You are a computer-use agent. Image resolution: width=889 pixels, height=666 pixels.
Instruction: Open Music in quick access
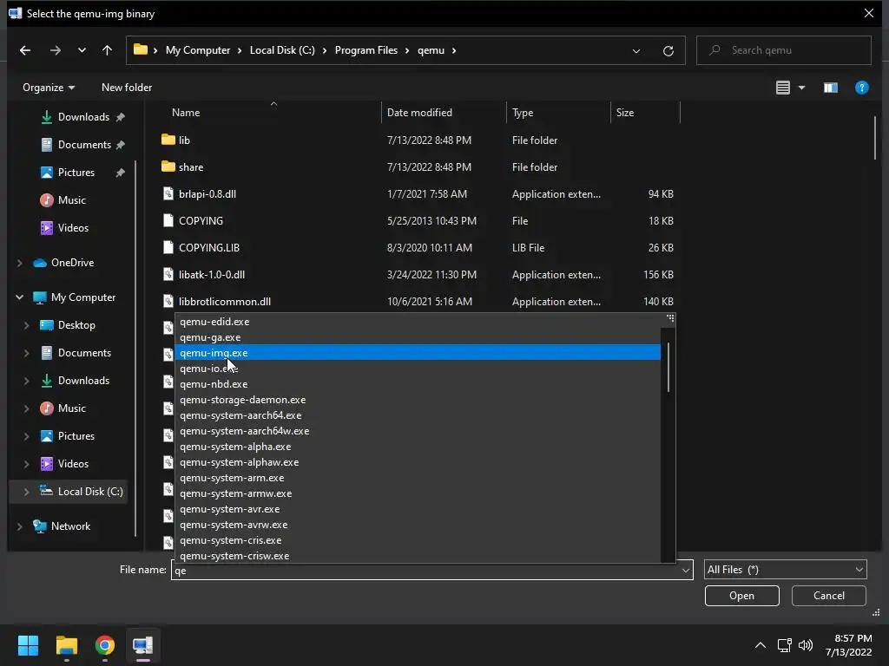(x=71, y=200)
